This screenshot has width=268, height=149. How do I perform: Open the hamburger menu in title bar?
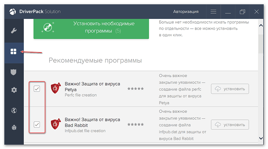[x=213, y=12]
